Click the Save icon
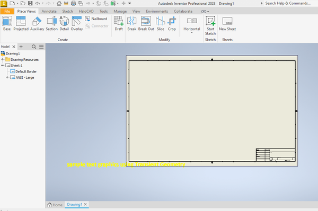The height and width of the screenshot is (211, 318). [x=30, y=3]
